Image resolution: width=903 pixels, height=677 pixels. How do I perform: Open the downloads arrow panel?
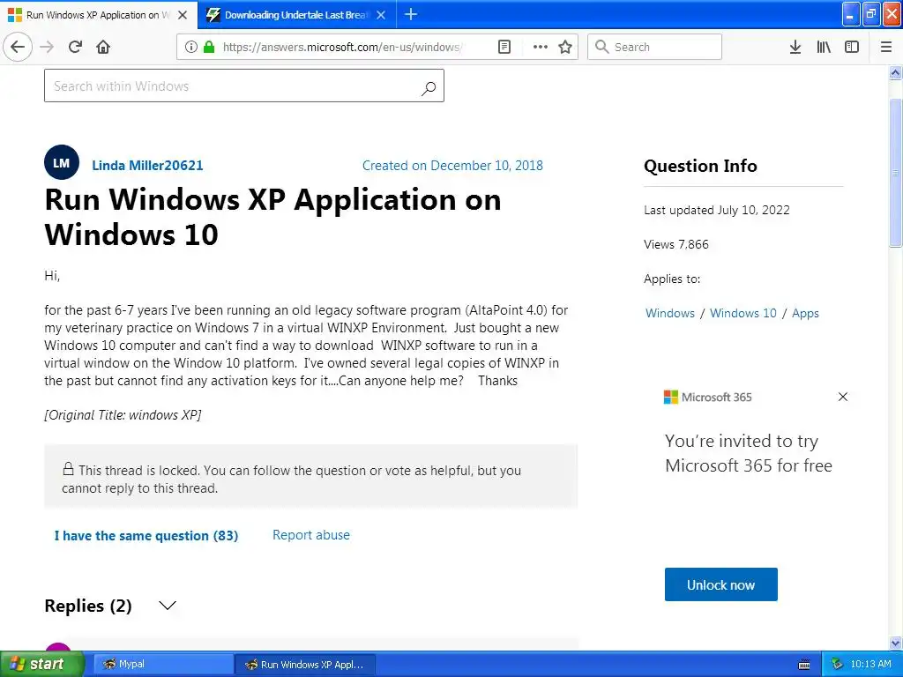click(x=795, y=47)
